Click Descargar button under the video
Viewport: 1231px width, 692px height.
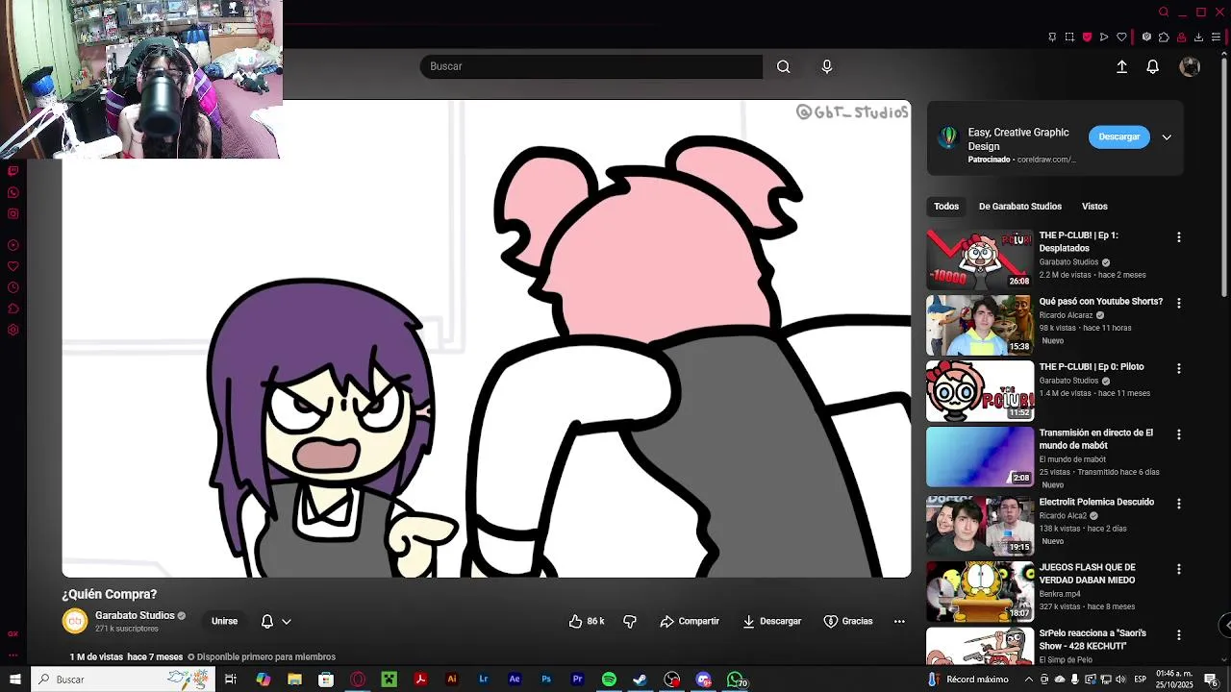tap(772, 621)
